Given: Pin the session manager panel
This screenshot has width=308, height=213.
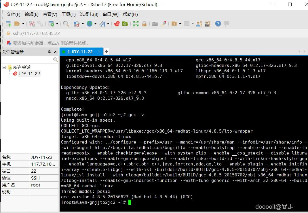Looking at the screenshot, I should [x=49, y=52].
